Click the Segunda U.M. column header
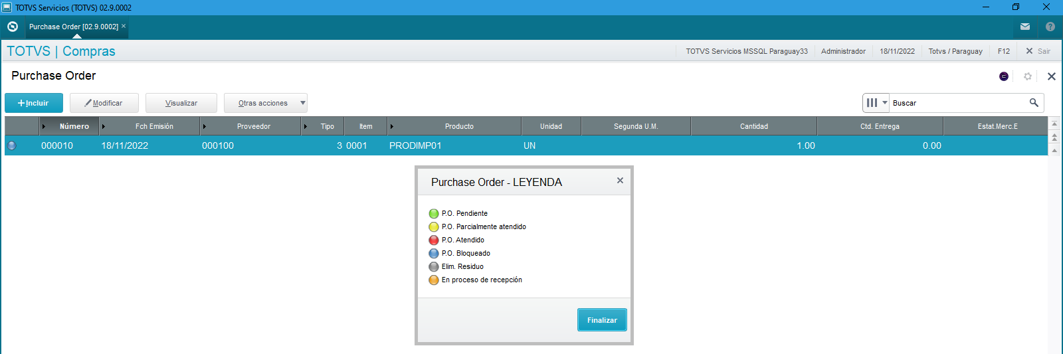 tap(636, 126)
